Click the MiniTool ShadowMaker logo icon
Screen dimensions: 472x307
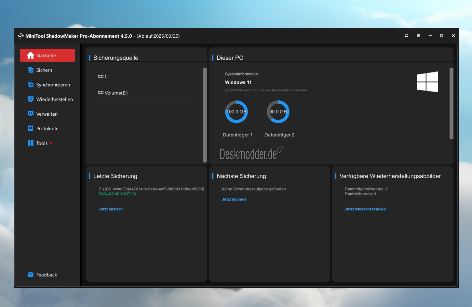pos(21,36)
